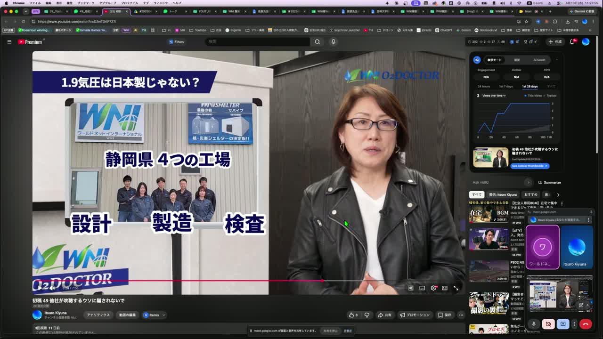Reload the page in Chrome
Screen dimensions: 603x339
pyautogui.click(x=24, y=21)
